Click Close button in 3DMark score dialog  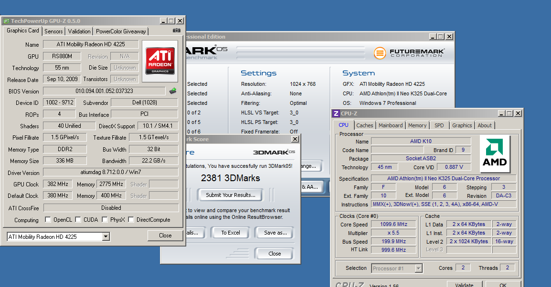point(275,254)
